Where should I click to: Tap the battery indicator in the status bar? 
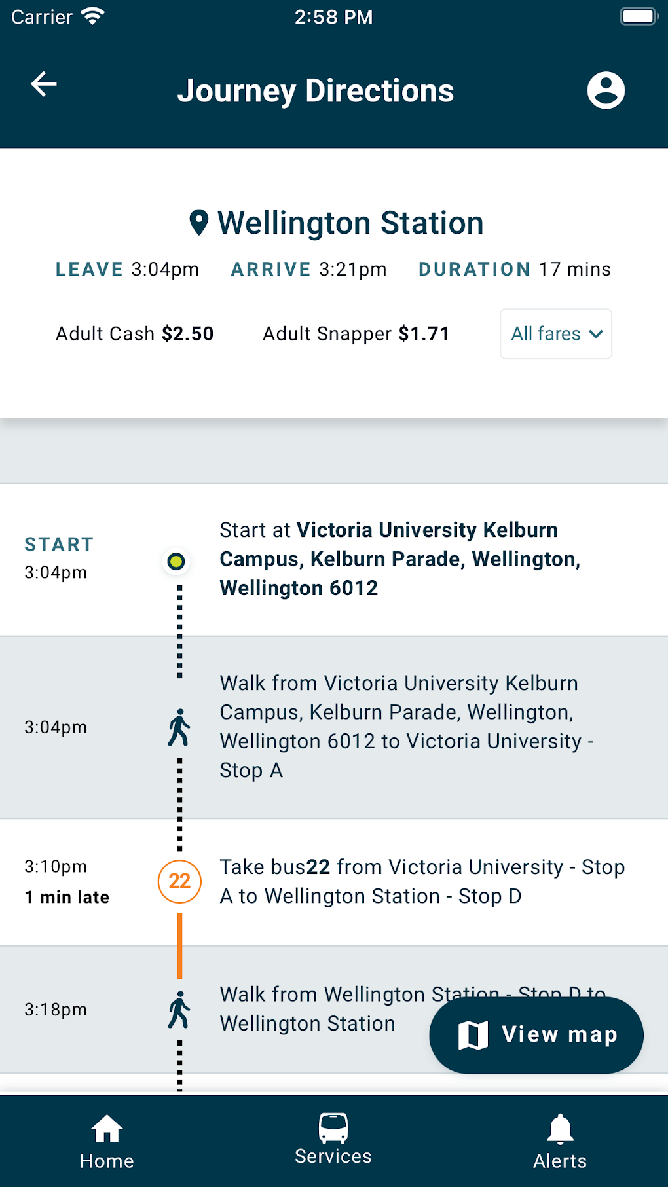click(x=639, y=14)
